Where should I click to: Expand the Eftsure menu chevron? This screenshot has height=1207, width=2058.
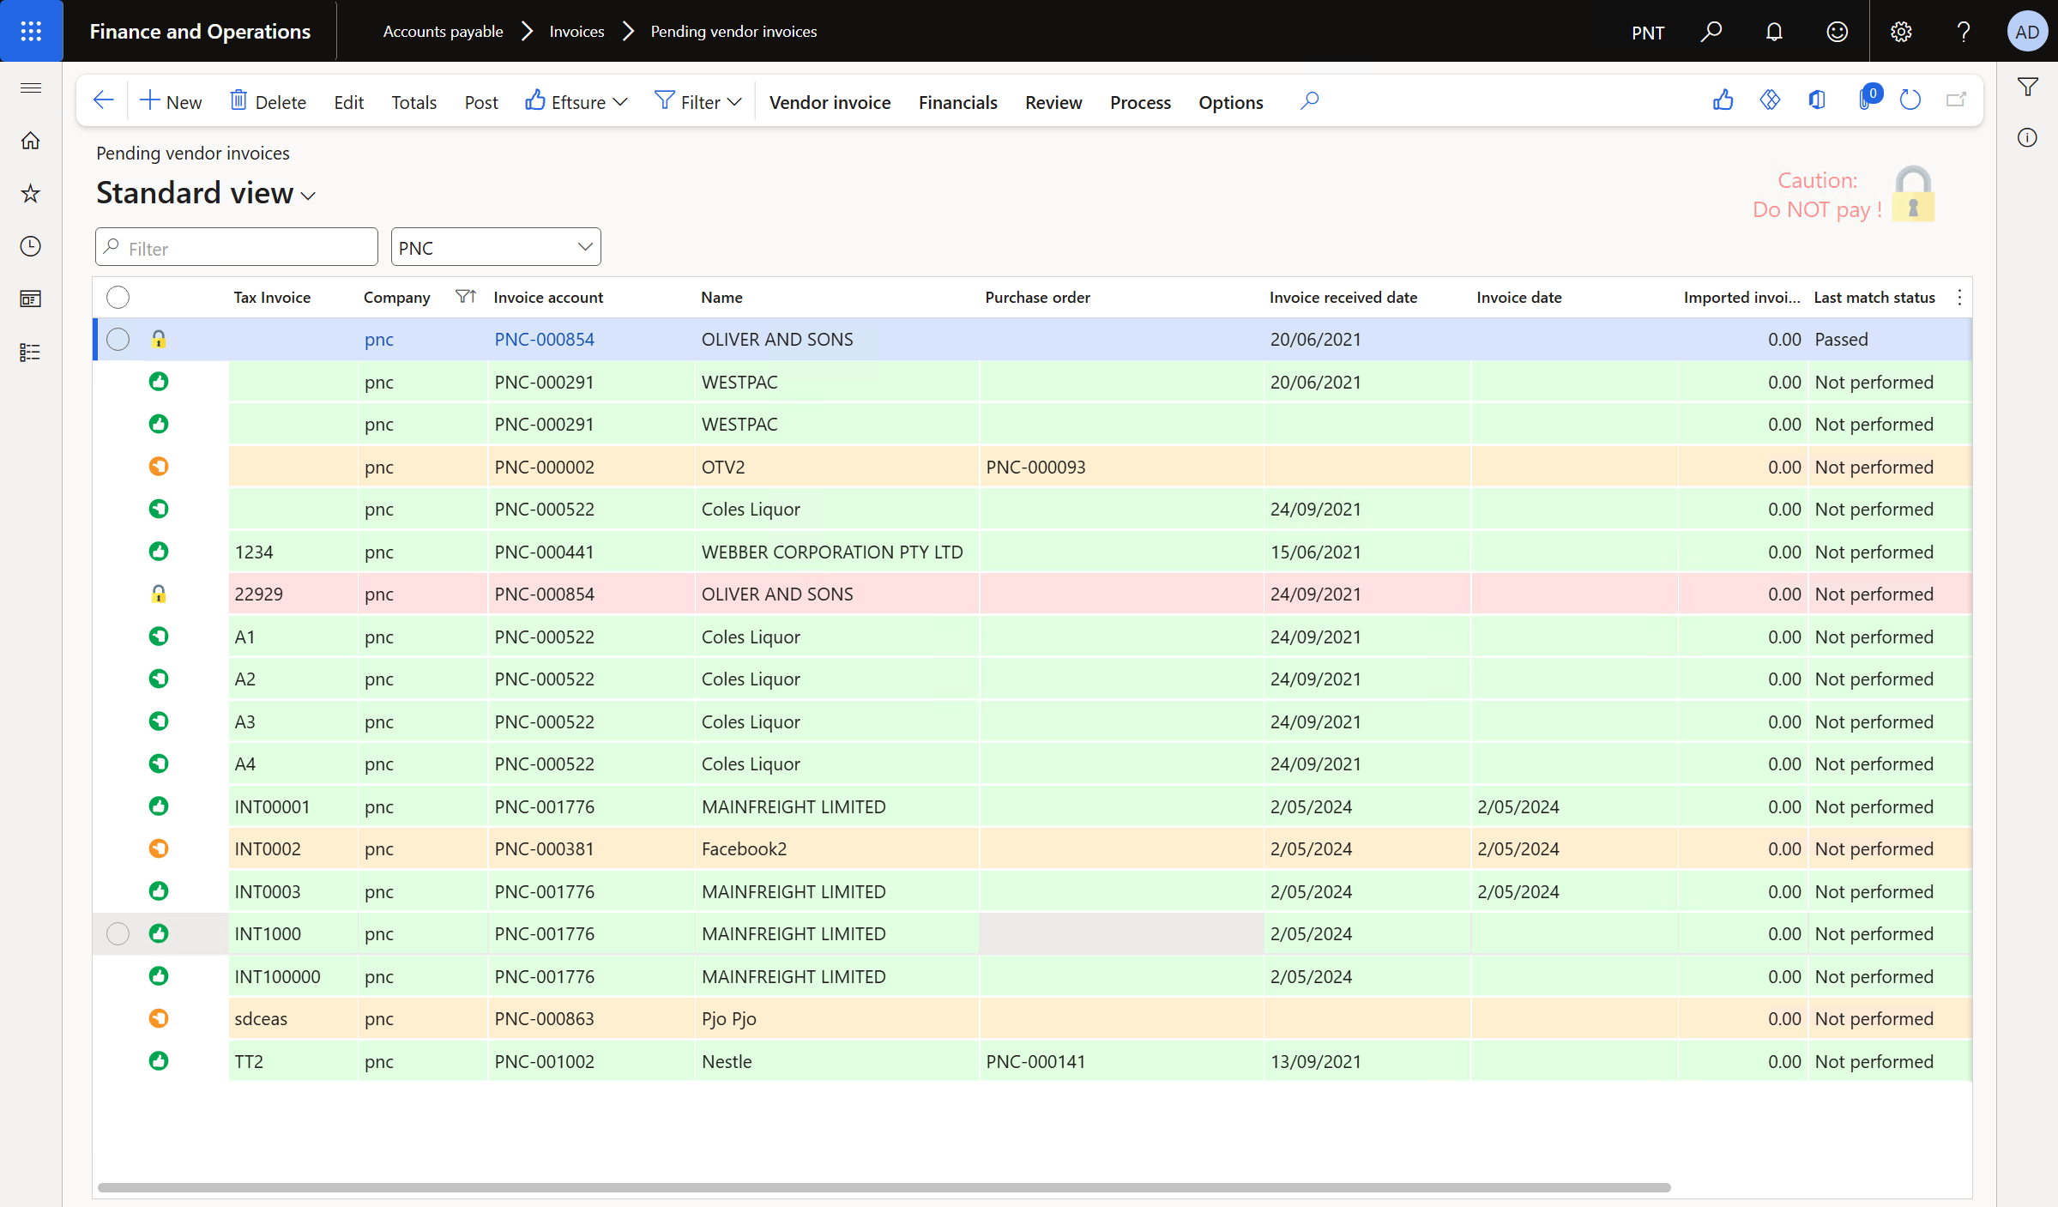pyautogui.click(x=622, y=101)
